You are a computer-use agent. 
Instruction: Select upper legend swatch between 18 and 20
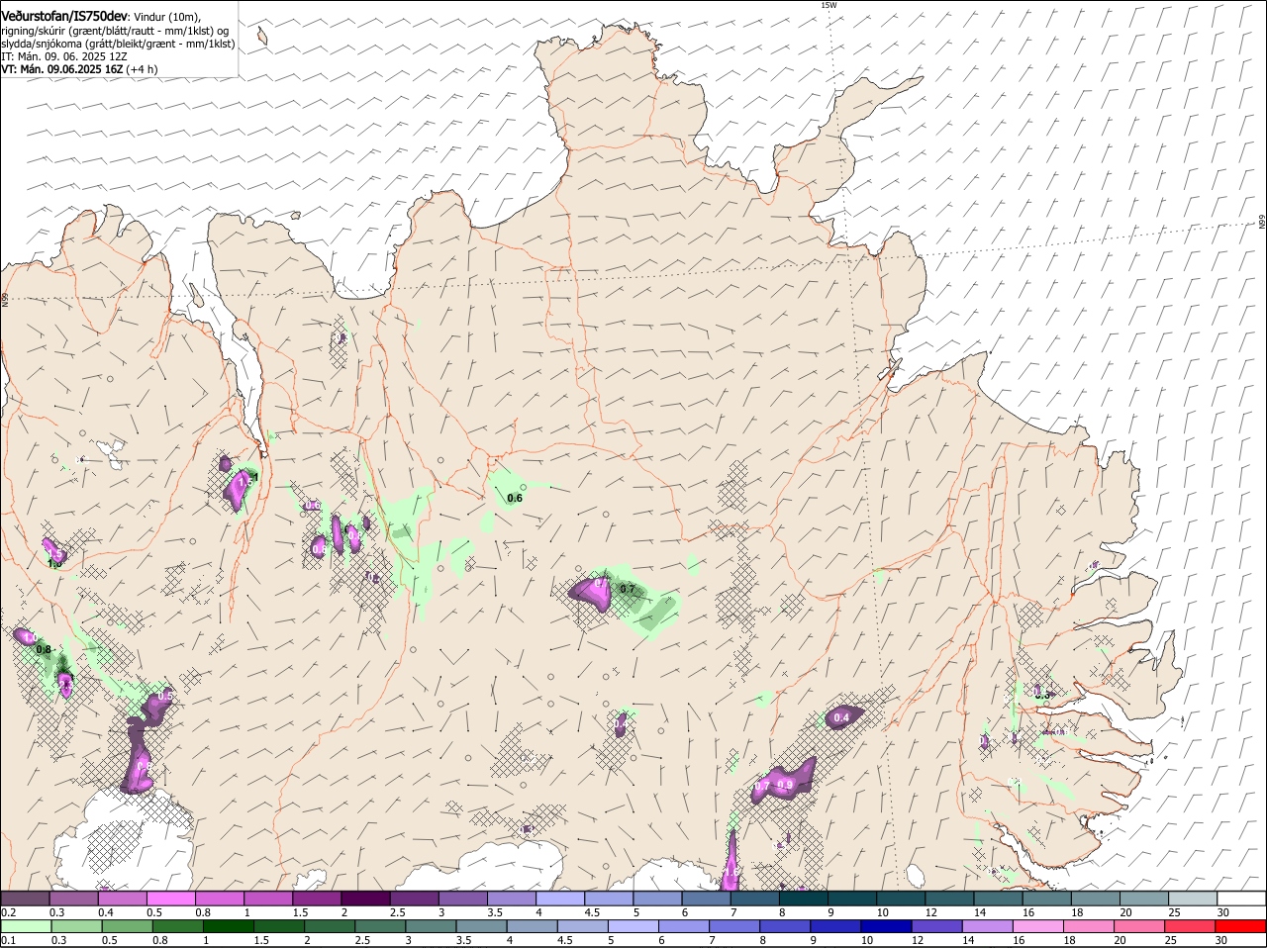[x=1096, y=899]
